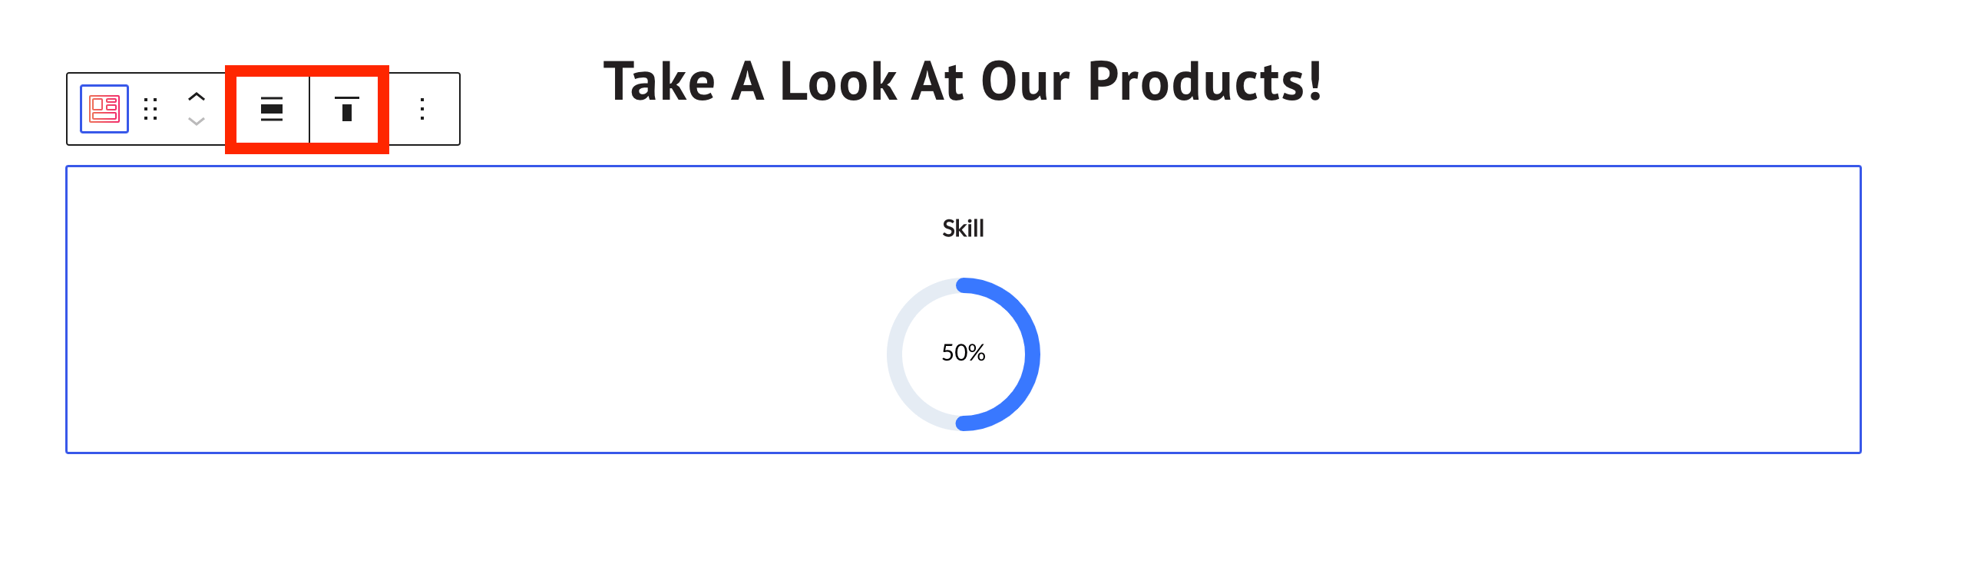
Task: Open the vertical align top control
Action: (x=346, y=109)
